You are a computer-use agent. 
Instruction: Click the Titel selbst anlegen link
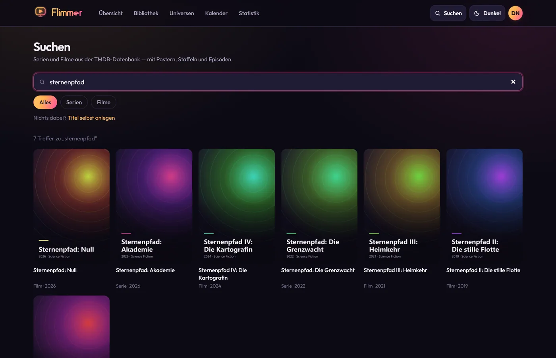[91, 118]
